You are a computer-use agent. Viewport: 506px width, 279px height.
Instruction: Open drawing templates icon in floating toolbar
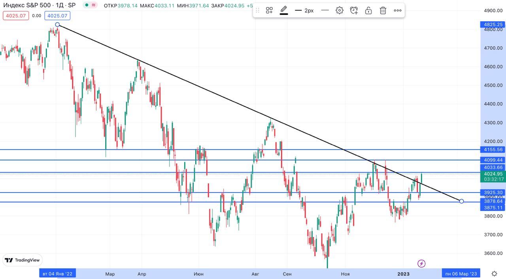[269, 11]
